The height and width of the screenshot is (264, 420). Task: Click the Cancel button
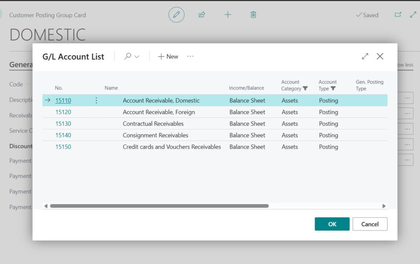(x=370, y=224)
